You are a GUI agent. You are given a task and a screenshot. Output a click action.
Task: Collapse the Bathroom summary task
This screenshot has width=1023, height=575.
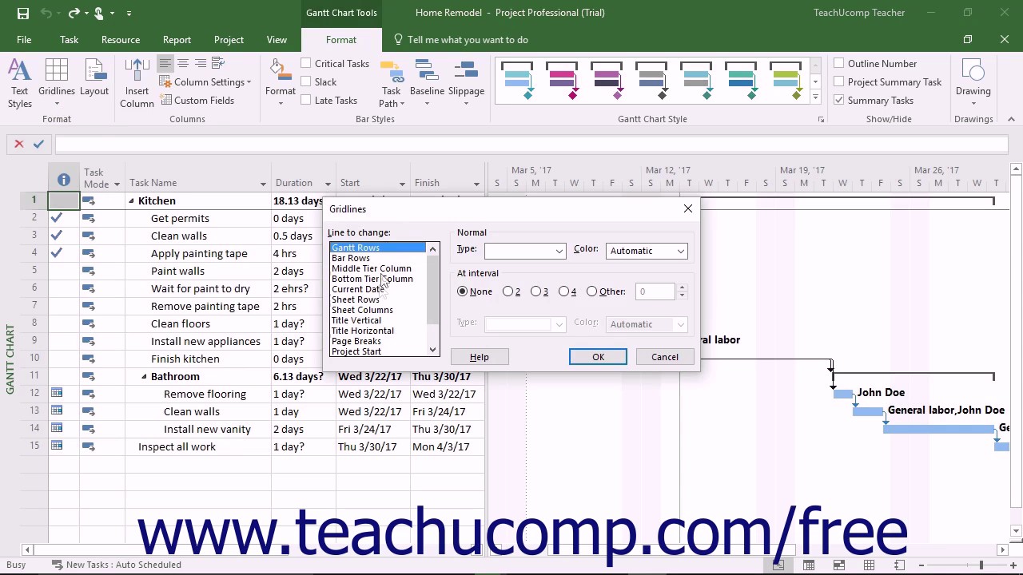pos(144,377)
